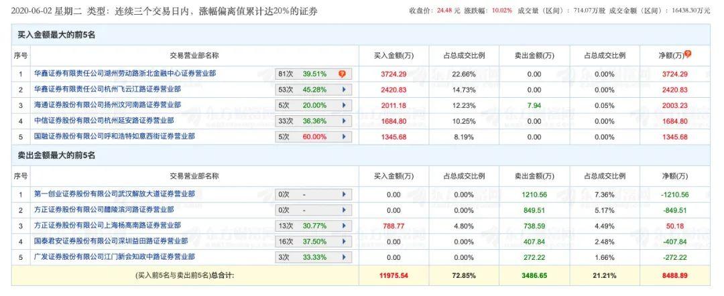Image resolution: width=724 pixels, height=296 pixels.
Task: Click sell amount 1210.56 cell
Action: (534, 195)
